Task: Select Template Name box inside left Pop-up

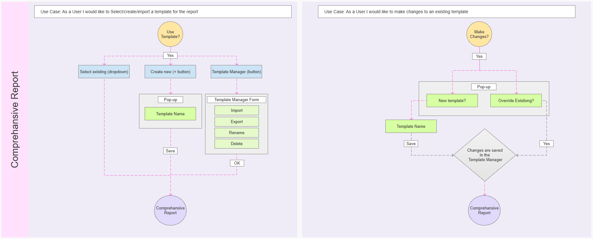Action: (x=171, y=114)
